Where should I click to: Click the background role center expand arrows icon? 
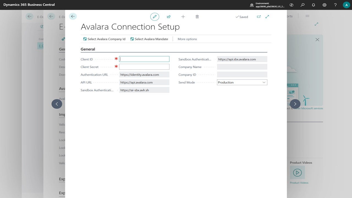pos(317,24)
